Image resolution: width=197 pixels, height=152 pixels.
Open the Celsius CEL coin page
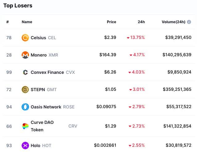pos(43,38)
